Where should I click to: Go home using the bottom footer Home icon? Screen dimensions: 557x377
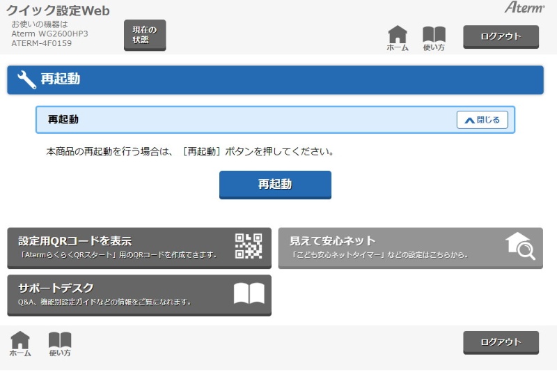pos(20,343)
